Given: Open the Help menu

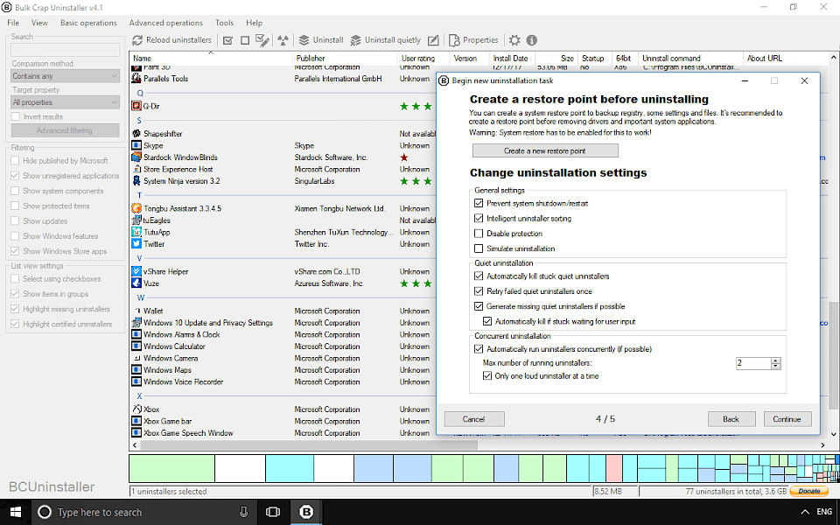Looking at the screenshot, I should (x=255, y=23).
